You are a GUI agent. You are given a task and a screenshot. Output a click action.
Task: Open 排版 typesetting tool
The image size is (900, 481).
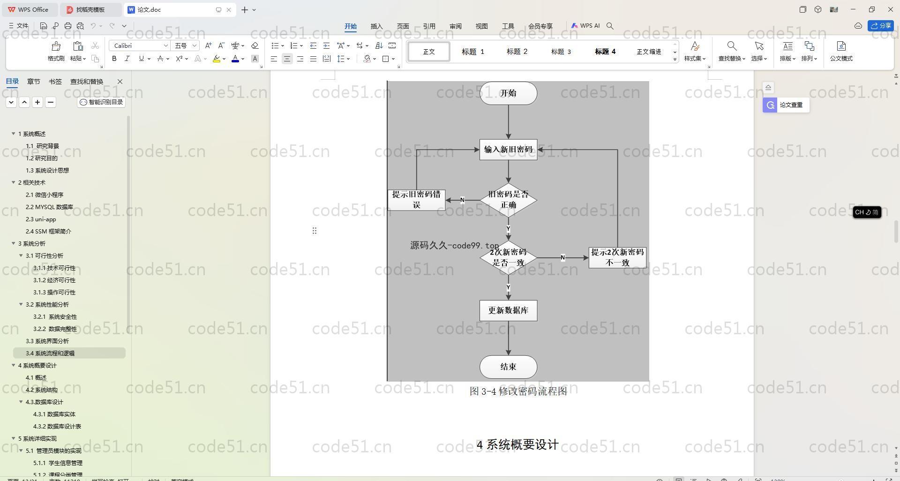pyautogui.click(x=787, y=51)
